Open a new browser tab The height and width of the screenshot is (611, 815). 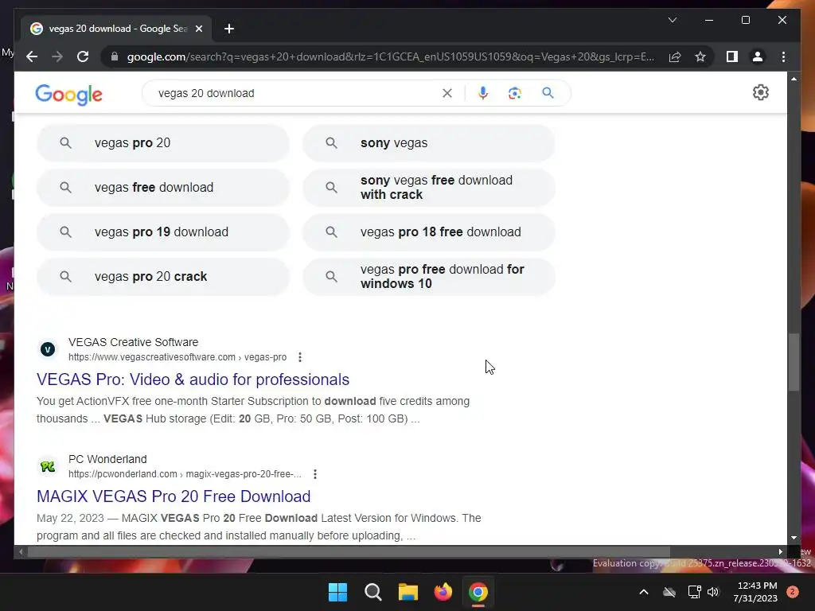[x=229, y=29]
